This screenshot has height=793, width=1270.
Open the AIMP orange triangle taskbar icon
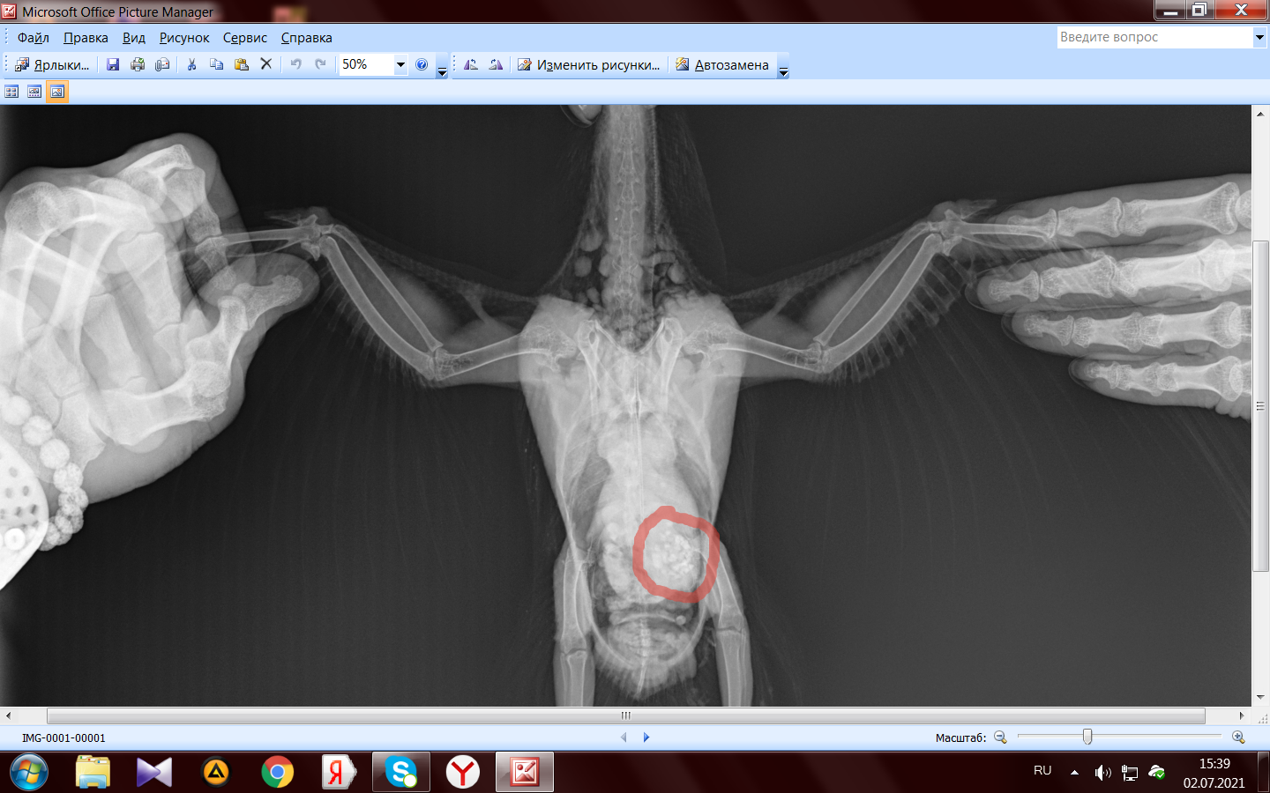216,773
